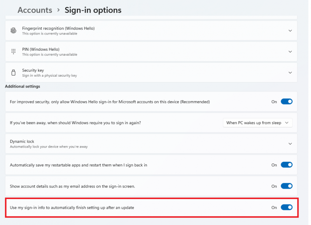Select the PIN (Windows Hello) label

coord(41,49)
